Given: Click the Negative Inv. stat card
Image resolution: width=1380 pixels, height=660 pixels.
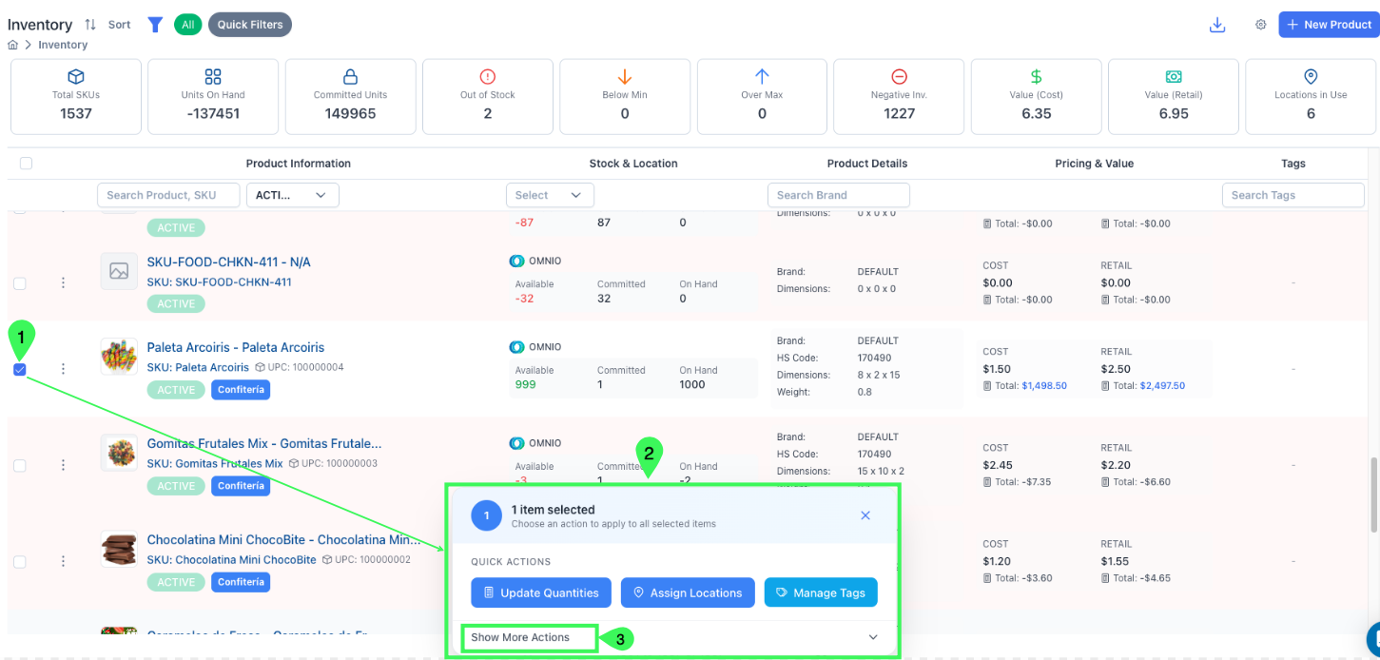Looking at the screenshot, I should click(x=899, y=96).
